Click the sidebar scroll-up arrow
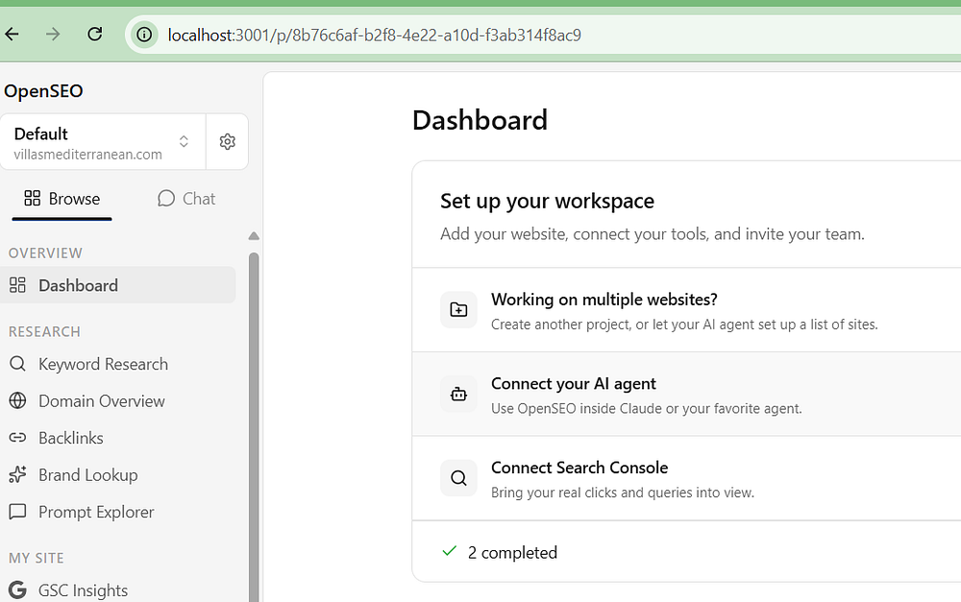 254,236
